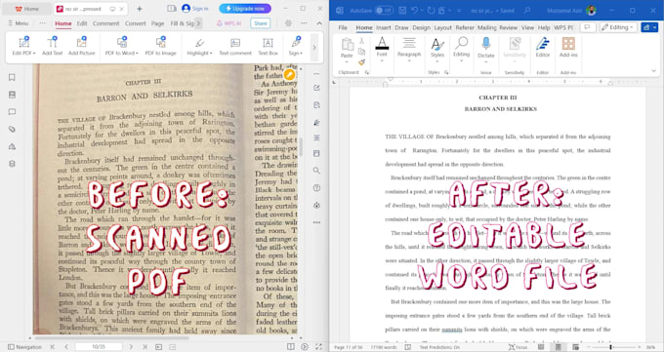The height and width of the screenshot is (352, 664).
Task: Select the Add Text tool
Action: [52, 46]
